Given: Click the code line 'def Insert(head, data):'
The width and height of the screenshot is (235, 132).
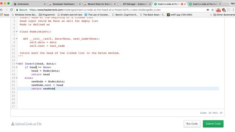Looking at the screenshot, I should (37, 63).
